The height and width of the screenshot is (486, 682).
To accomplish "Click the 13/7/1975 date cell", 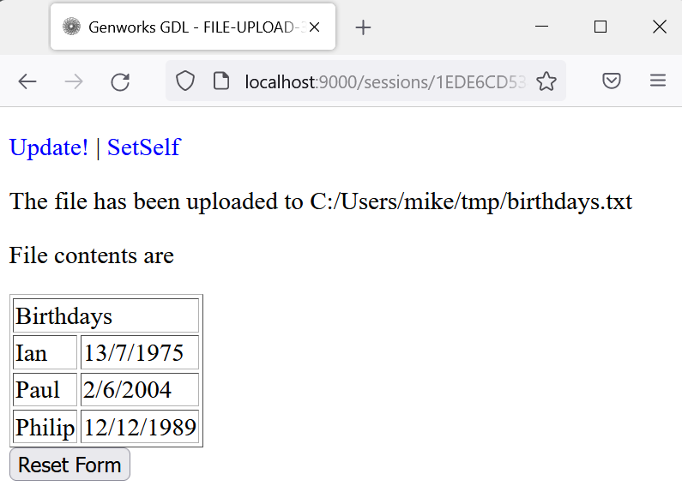I will [x=140, y=352].
